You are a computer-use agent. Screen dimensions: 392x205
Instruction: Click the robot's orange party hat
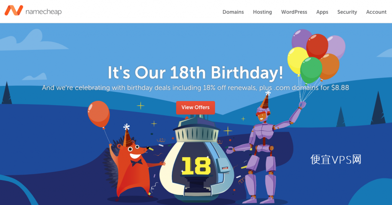pos(265,100)
